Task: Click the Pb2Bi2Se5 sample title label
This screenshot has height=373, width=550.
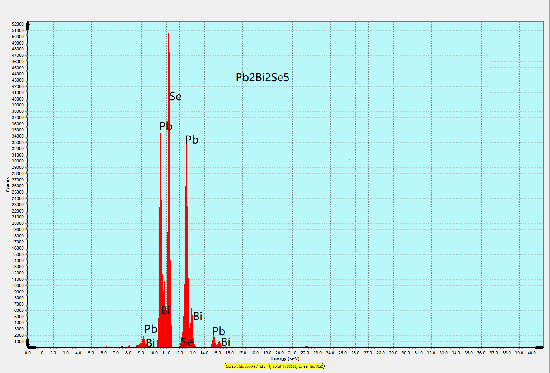Action: (x=262, y=77)
